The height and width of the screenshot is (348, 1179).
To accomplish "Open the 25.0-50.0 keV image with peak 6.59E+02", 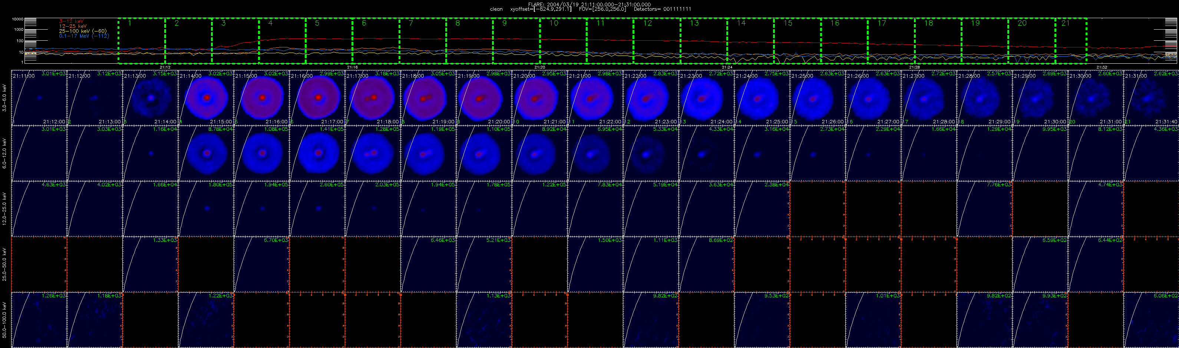I will (x=1040, y=264).
